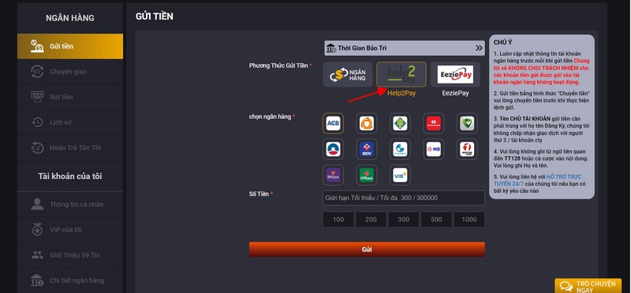Expand the Thời Gian Bảo Trì bar

coord(404,48)
